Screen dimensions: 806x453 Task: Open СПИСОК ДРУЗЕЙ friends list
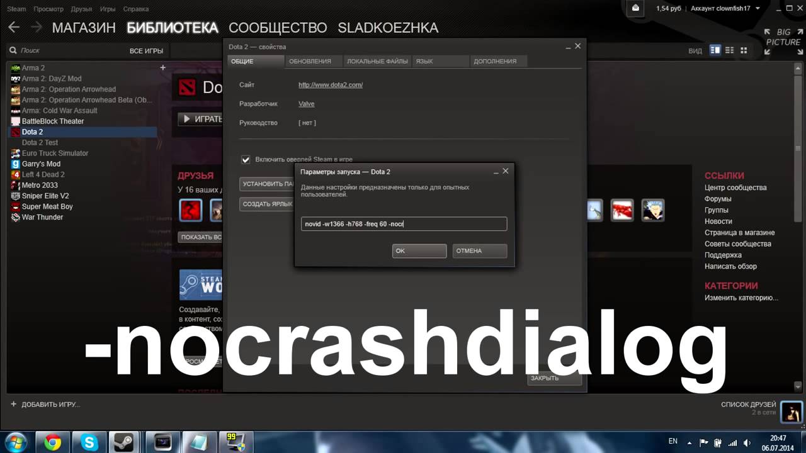click(749, 405)
